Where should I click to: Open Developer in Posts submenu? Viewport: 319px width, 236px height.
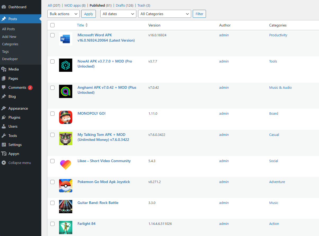pyautogui.click(x=10, y=59)
